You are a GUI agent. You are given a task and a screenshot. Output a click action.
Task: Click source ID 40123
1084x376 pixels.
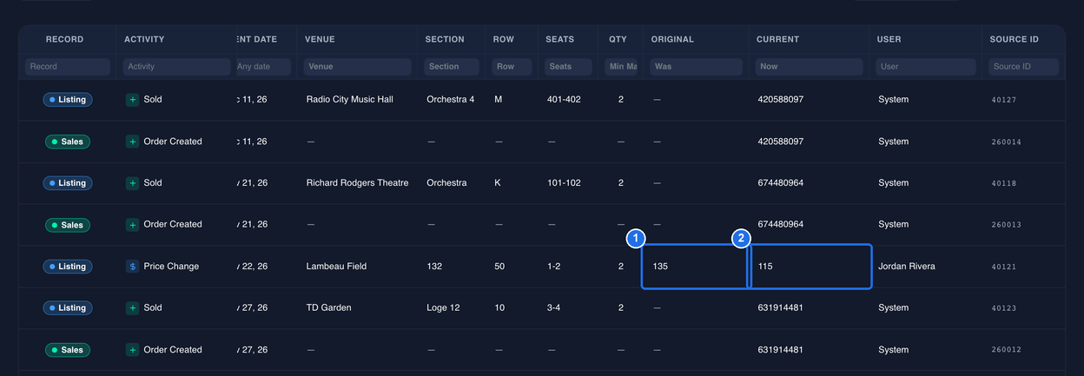pyautogui.click(x=1004, y=308)
